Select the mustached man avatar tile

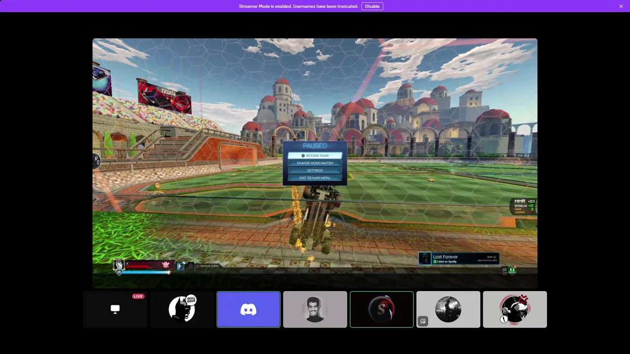315,309
